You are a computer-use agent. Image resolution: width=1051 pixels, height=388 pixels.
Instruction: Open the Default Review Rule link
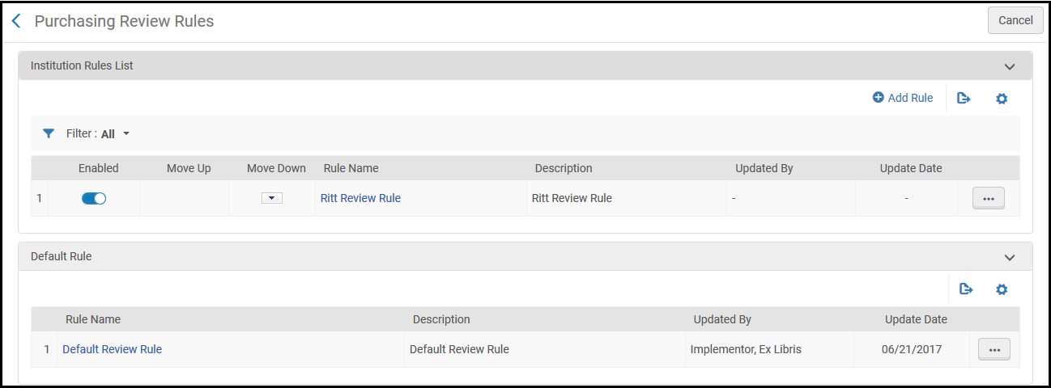tap(112, 349)
